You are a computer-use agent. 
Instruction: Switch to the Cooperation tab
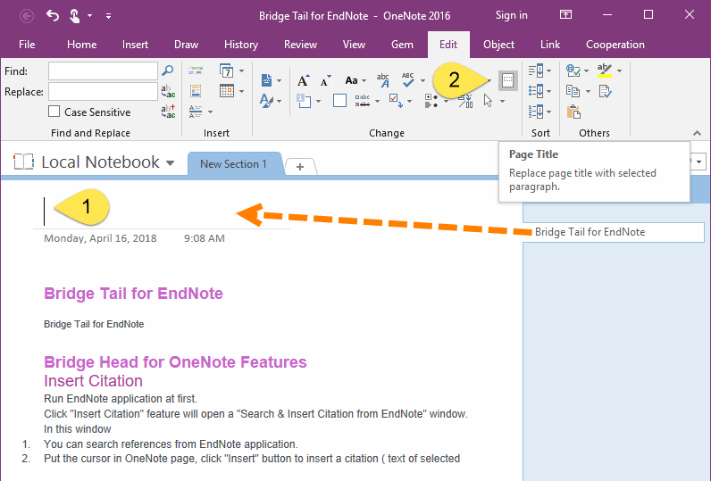point(615,45)
